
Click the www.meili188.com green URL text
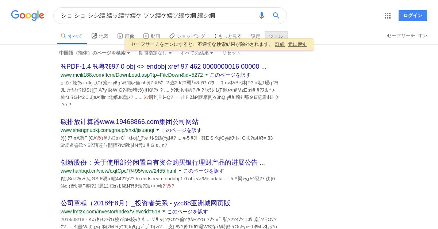tap(132, 75)
